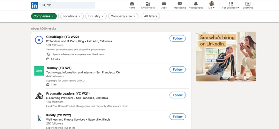Click the Google logo hired-here icon
The width and height of the screenshot is (279, 129).
(x=48, y=54)
